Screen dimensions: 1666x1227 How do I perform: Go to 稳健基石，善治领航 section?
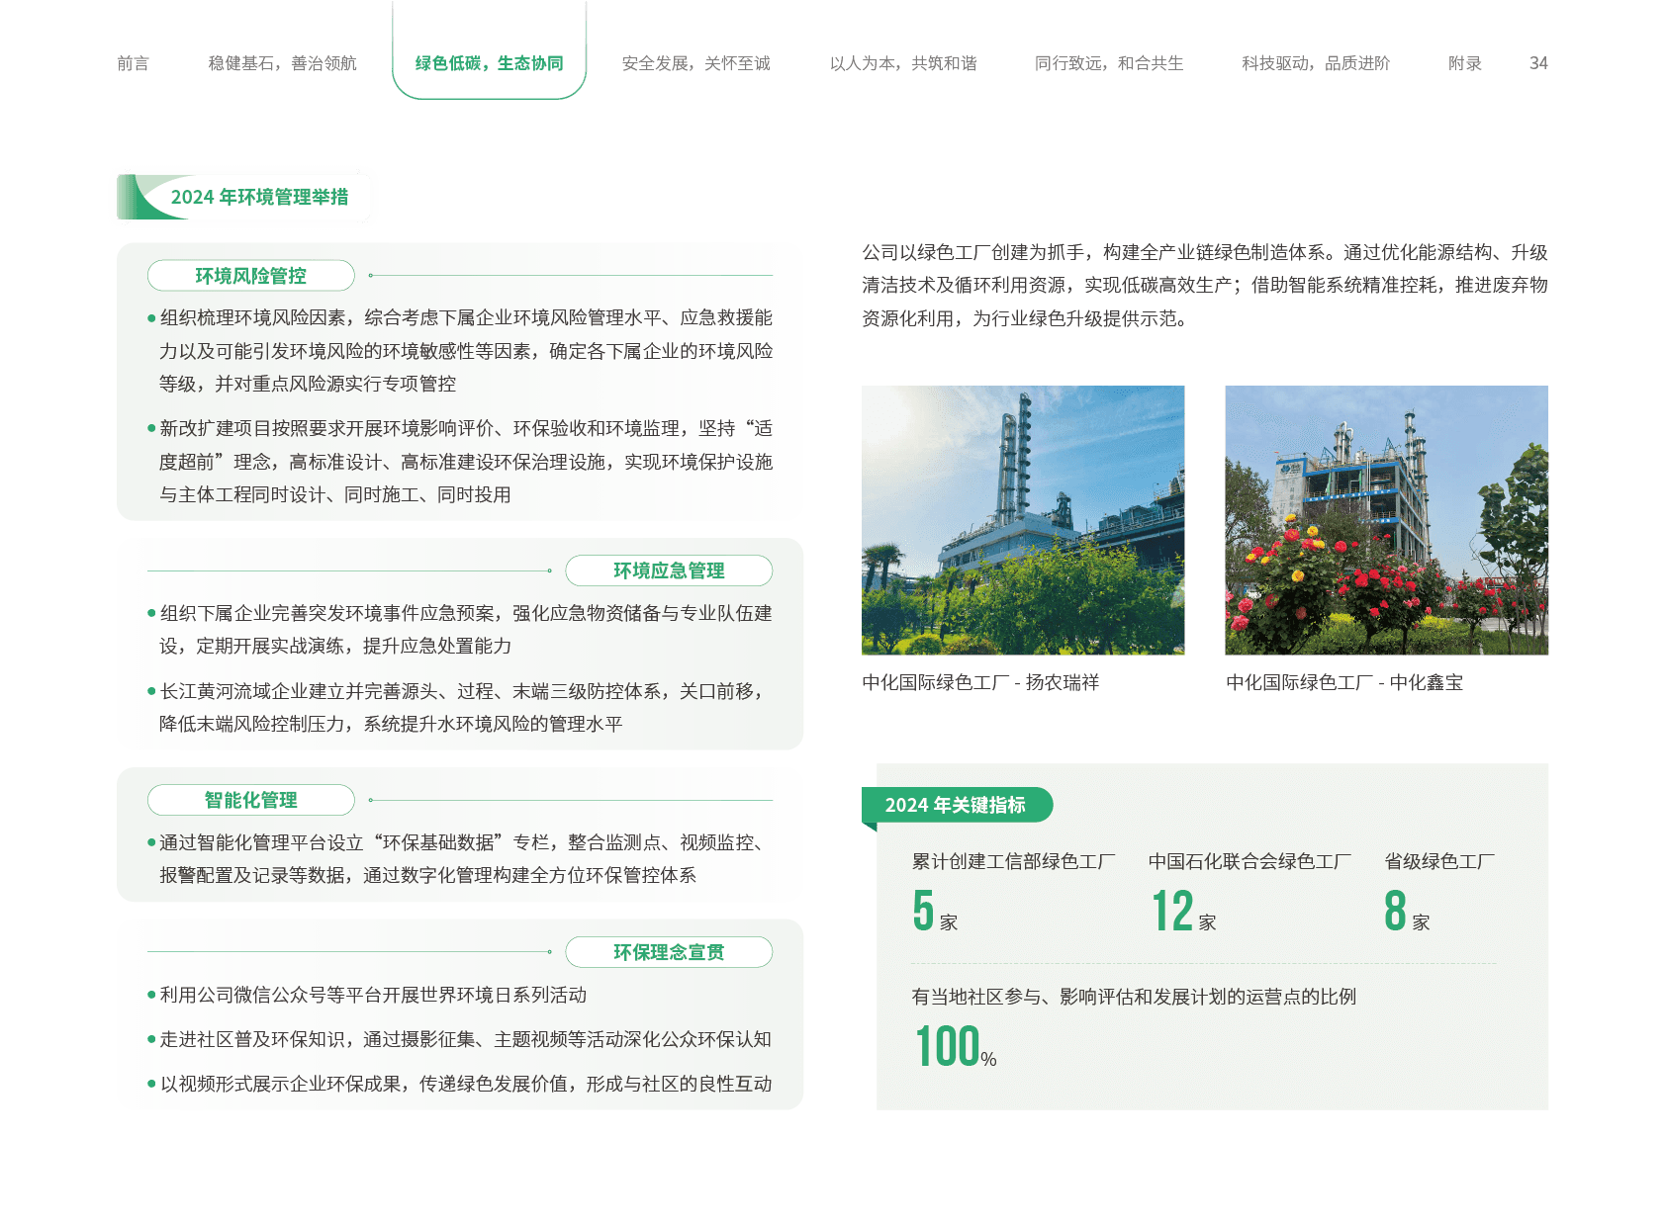[282, 63]
